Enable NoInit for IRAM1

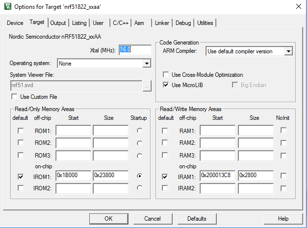pyautogui.click(x=283, y=176)
